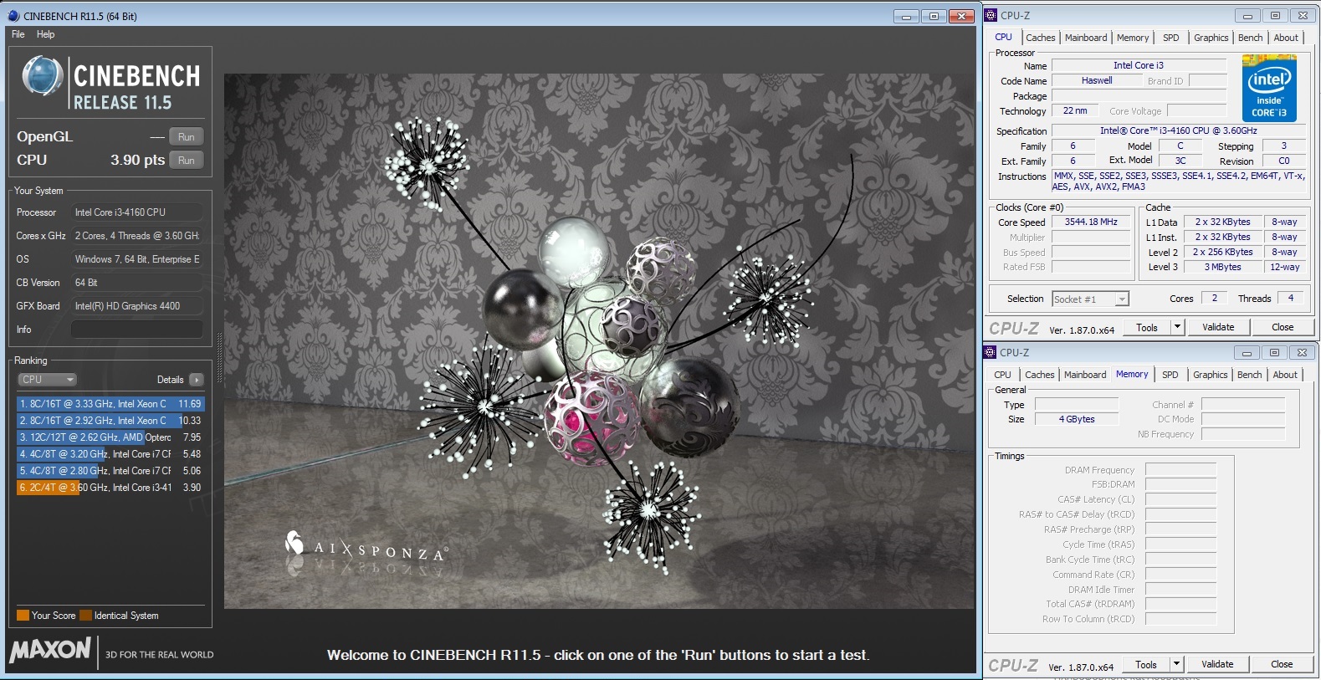Screen dimensions: 1321x680
Task: Click the Code Name Haswell field
Action: [x=1097, y=81]
